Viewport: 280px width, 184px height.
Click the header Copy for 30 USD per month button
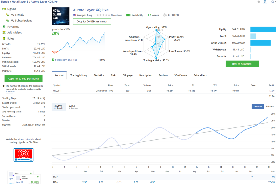pyautogui.click(x=92, y=21)
